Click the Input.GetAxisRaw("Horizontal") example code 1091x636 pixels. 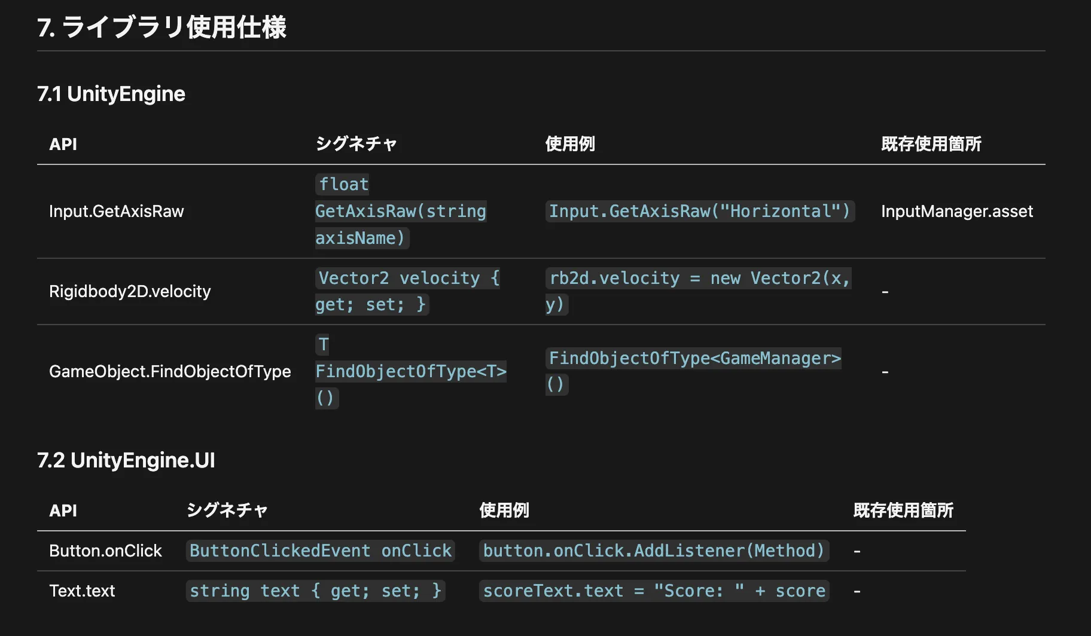point(700,211)
